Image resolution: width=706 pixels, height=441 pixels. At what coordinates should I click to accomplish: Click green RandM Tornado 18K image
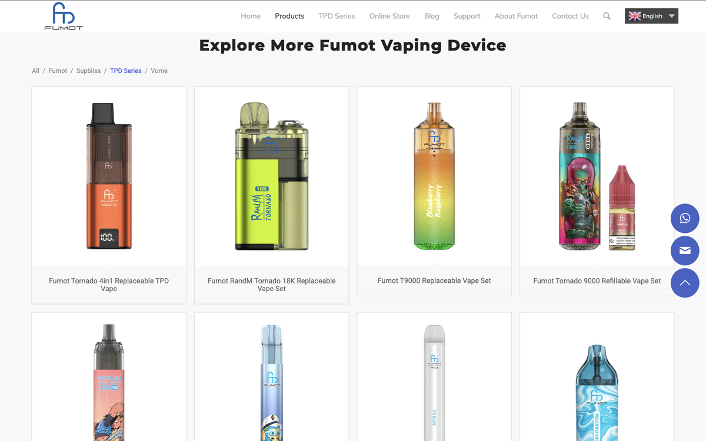tap(272, 176)
